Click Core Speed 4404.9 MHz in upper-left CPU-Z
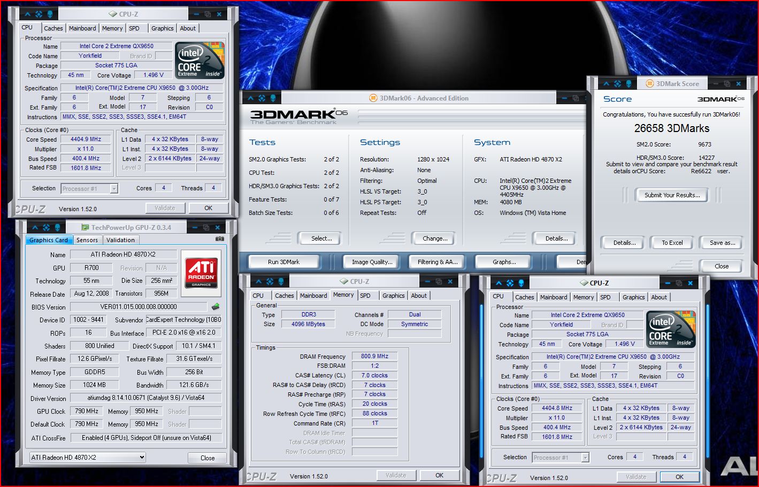Image resolution: width=759 pixels, height=487 pixels. pos(86,139)
